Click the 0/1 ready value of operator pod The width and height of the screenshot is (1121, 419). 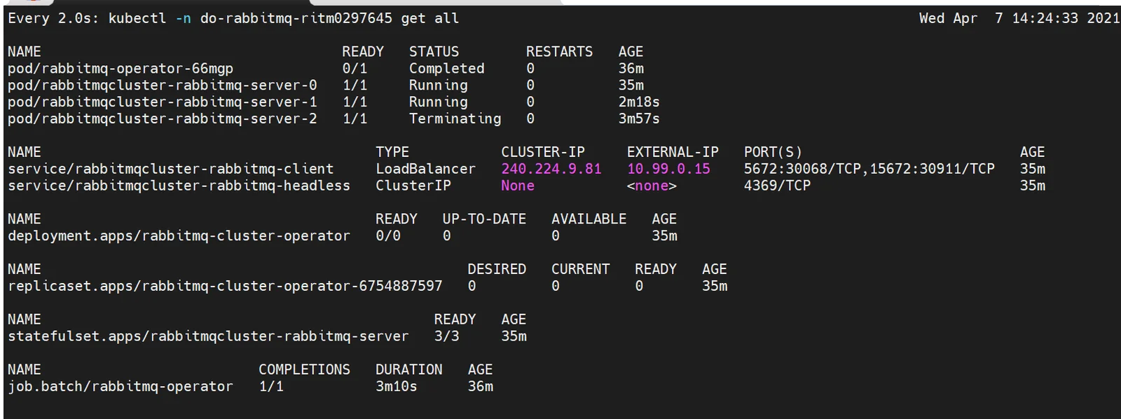[355, 69]
